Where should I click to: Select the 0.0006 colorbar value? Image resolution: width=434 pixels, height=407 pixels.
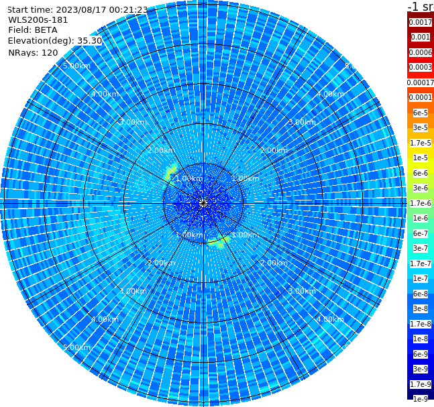(421, 52)
